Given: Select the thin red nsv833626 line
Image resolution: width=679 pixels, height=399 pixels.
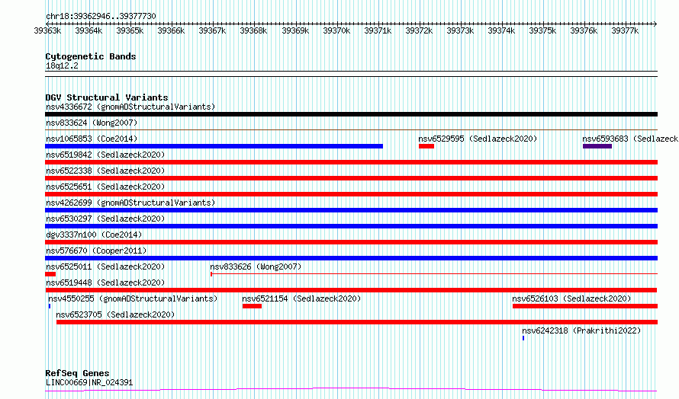Looking at the screenshot, I should point(434,273).
